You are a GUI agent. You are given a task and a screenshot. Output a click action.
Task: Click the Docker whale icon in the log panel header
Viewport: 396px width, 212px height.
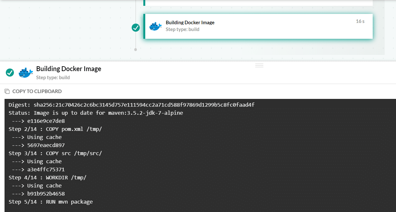pyautogui.click(x=26, y=73)
